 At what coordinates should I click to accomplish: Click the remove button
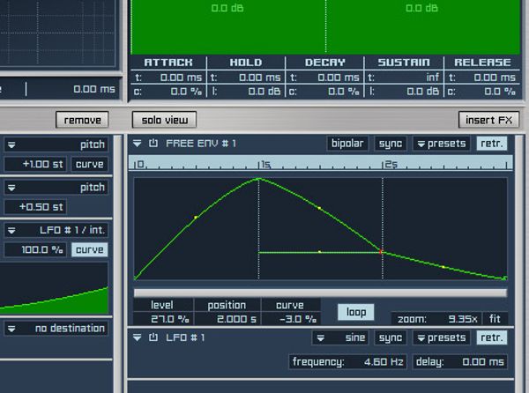[82, 120]
